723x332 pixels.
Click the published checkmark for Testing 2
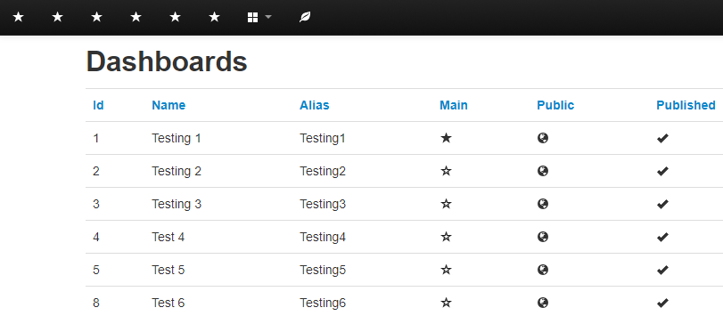(662, 171)
